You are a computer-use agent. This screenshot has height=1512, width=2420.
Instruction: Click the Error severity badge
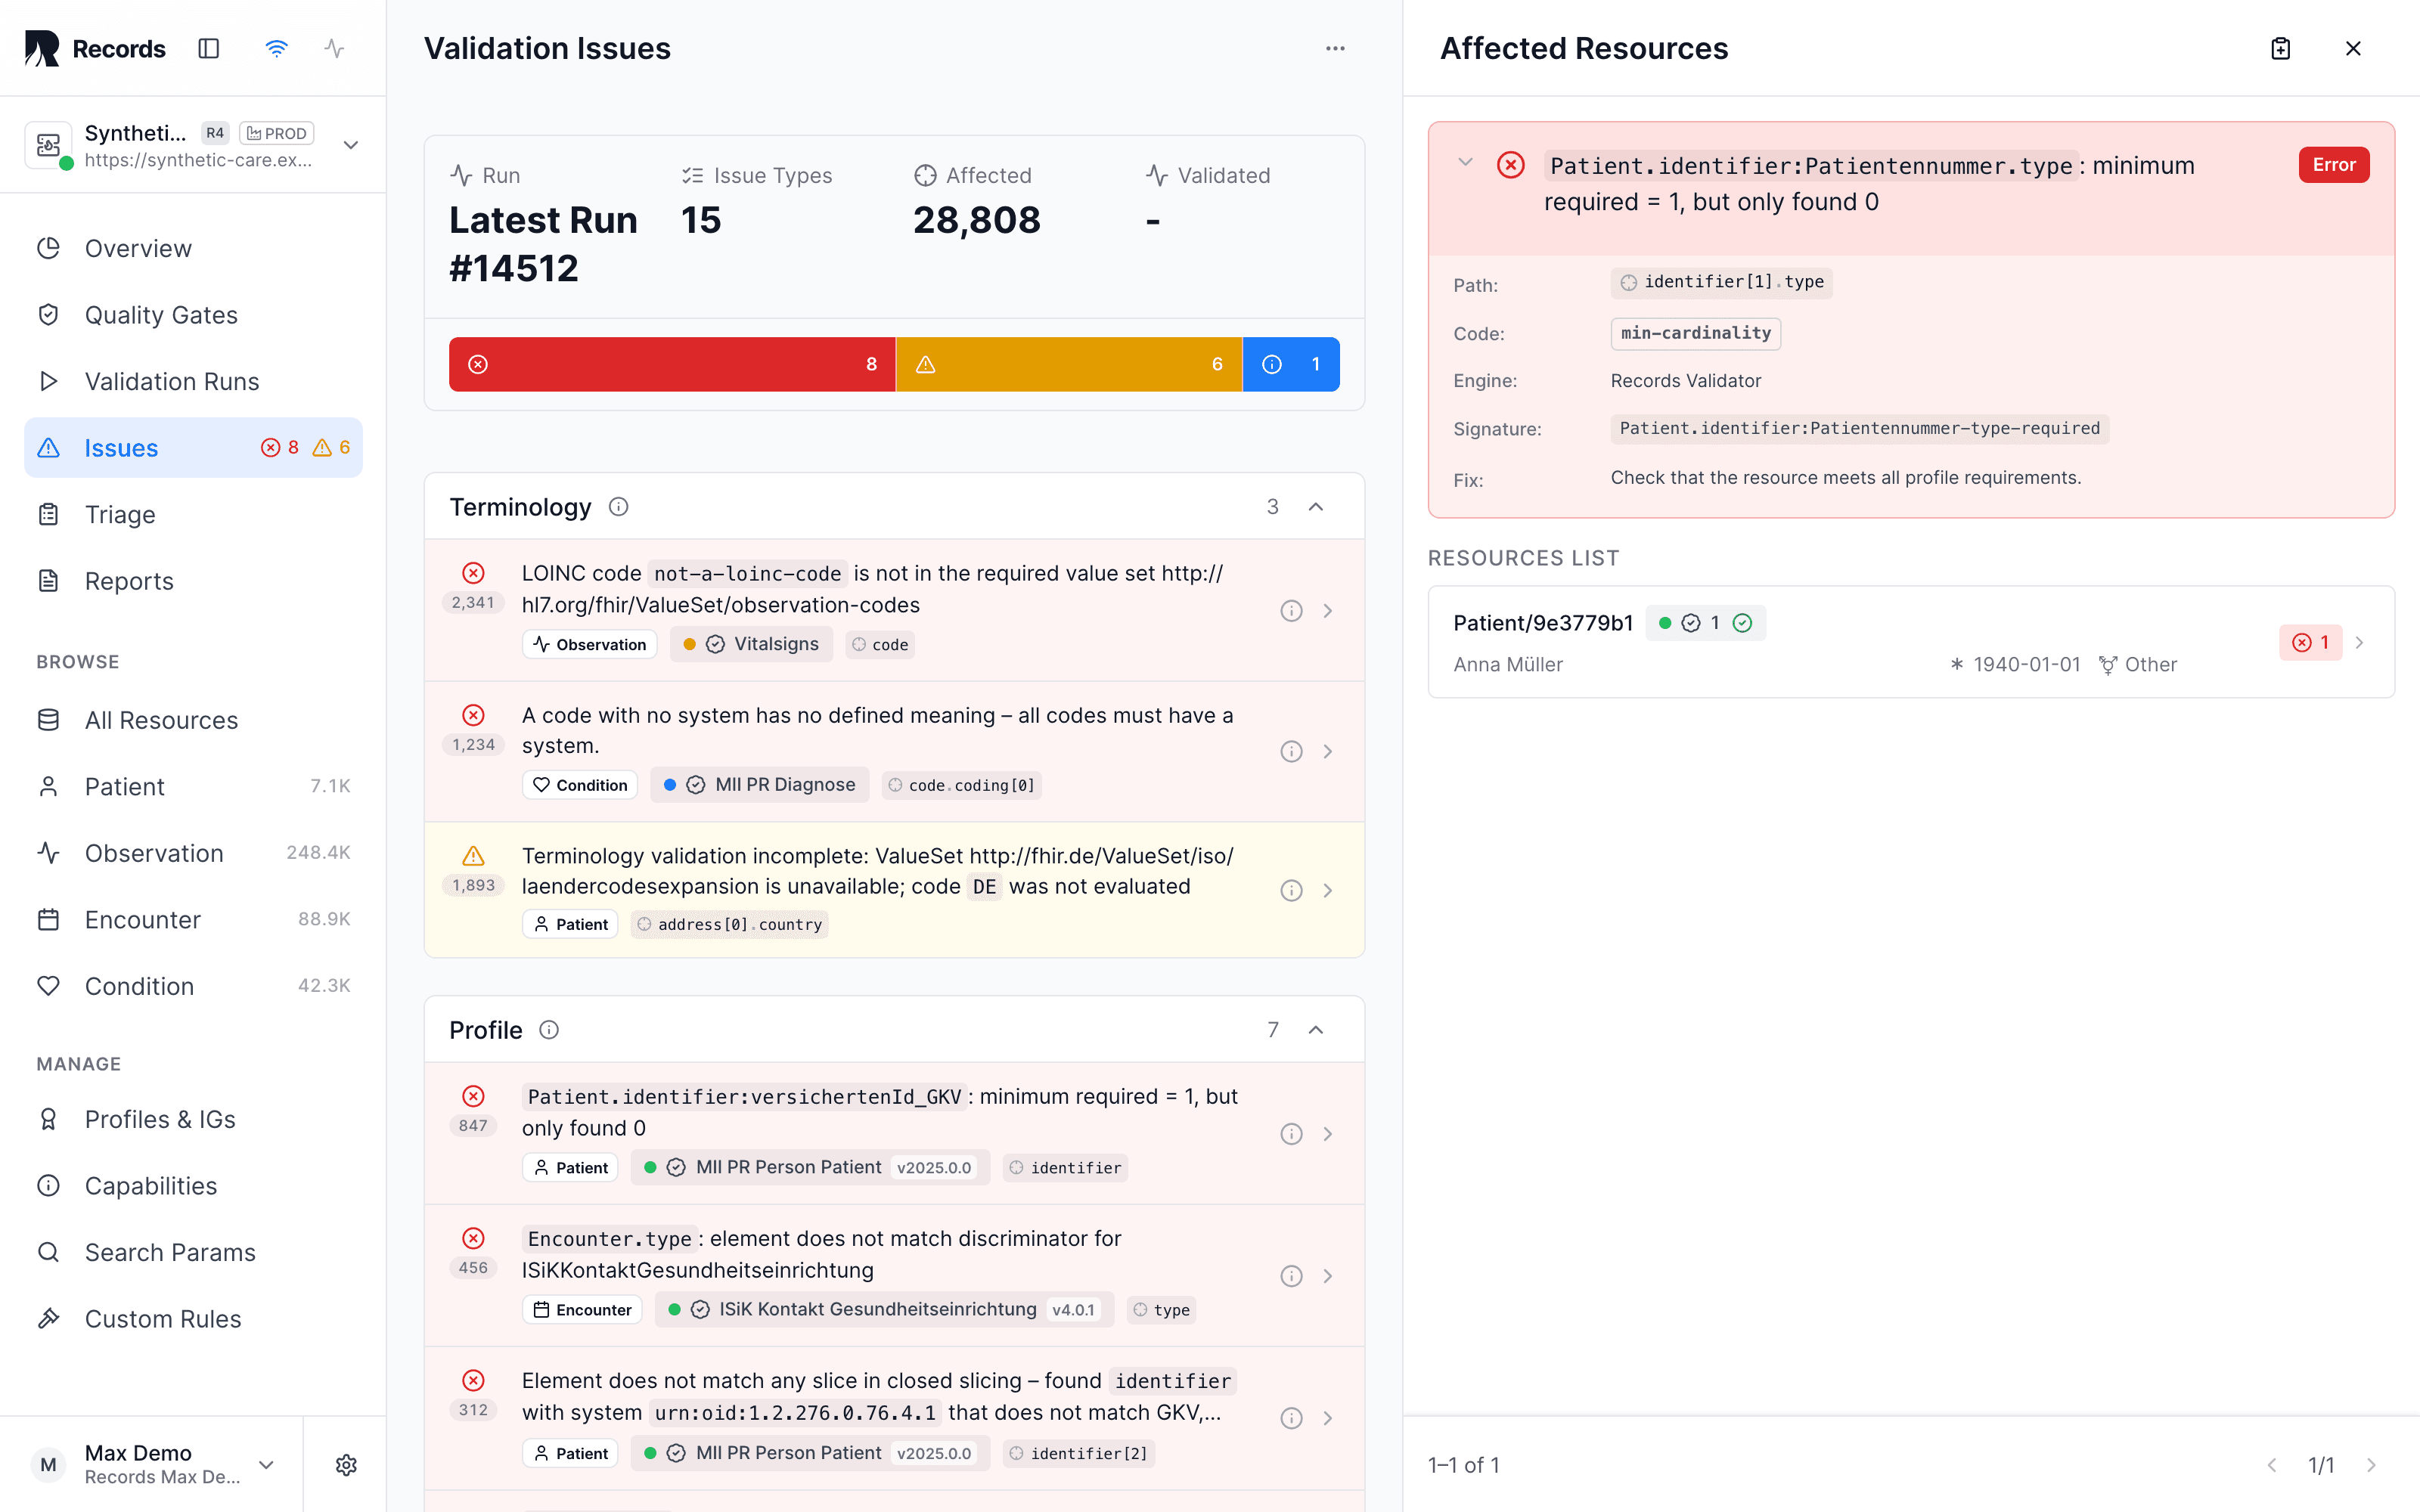[2334, 165]
